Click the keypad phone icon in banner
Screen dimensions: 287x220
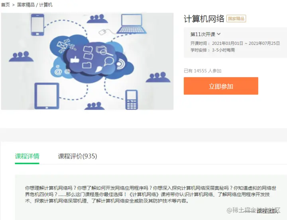click(x=132, y=100)
